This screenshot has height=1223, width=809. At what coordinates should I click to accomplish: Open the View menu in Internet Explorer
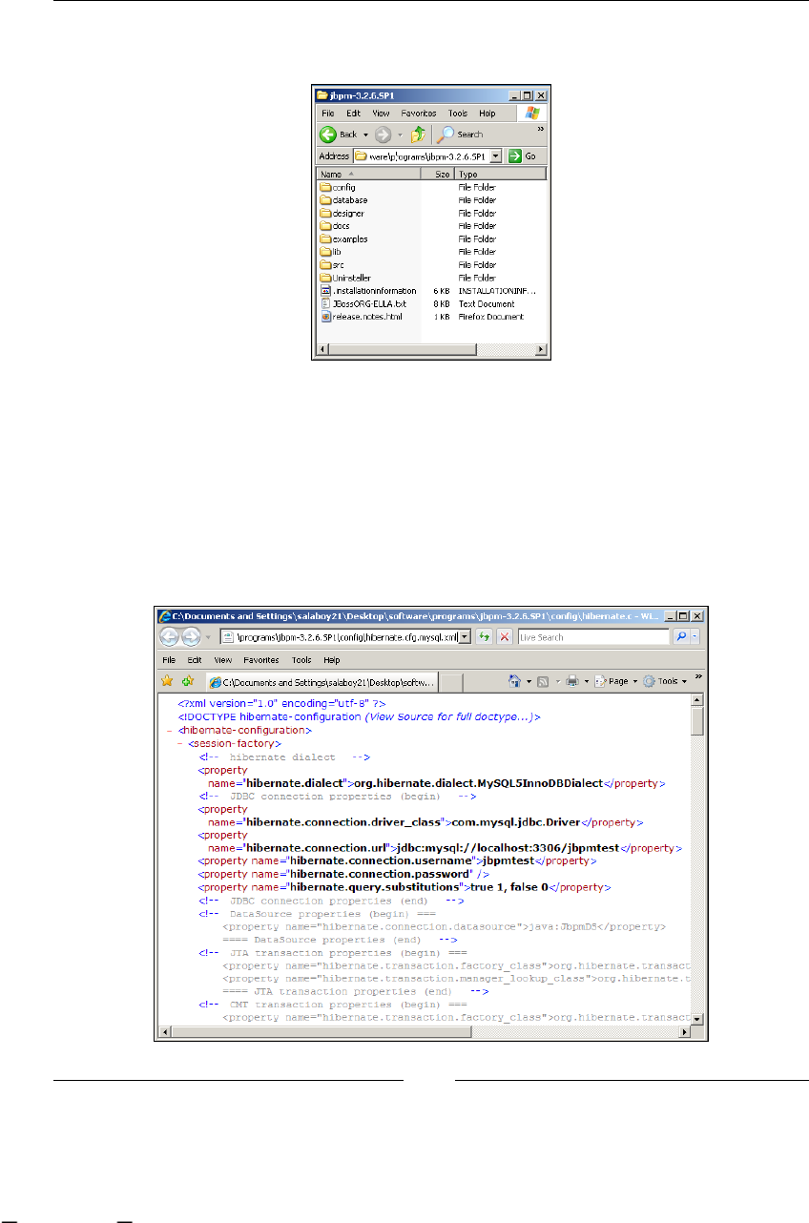pos(223,660)
